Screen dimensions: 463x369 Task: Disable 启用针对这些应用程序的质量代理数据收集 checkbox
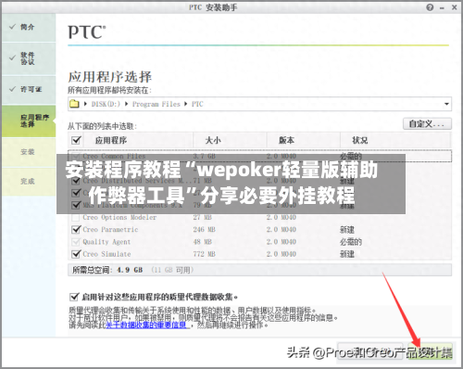tap(74, 297)
